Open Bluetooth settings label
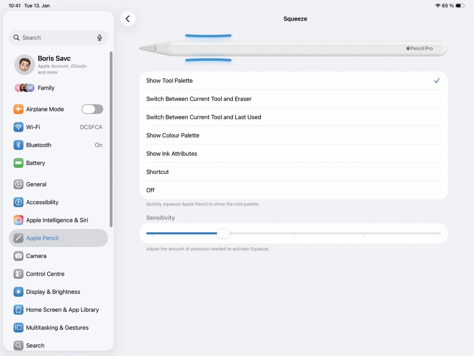Image resolution: width=474 pixels, height=356 pixels. [39, 145]
